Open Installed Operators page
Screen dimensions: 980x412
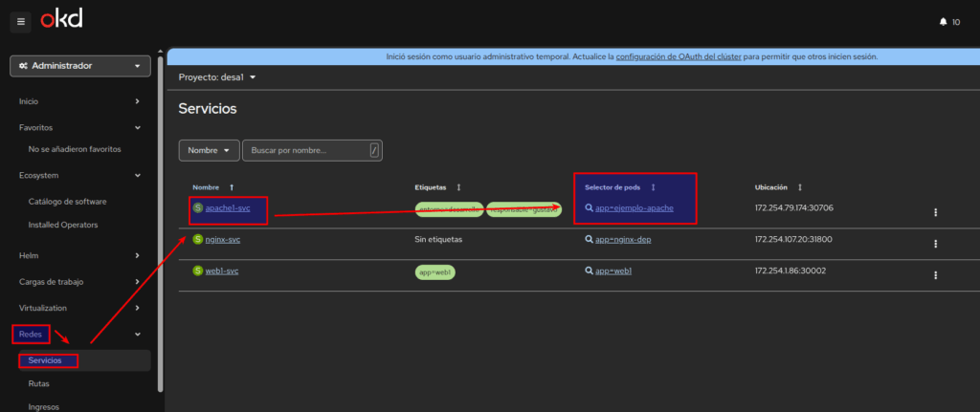63,225
